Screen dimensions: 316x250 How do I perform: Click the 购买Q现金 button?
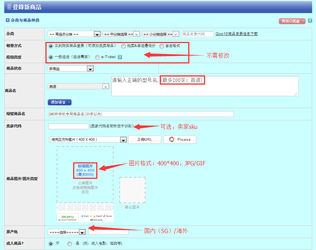click(292, 21)
